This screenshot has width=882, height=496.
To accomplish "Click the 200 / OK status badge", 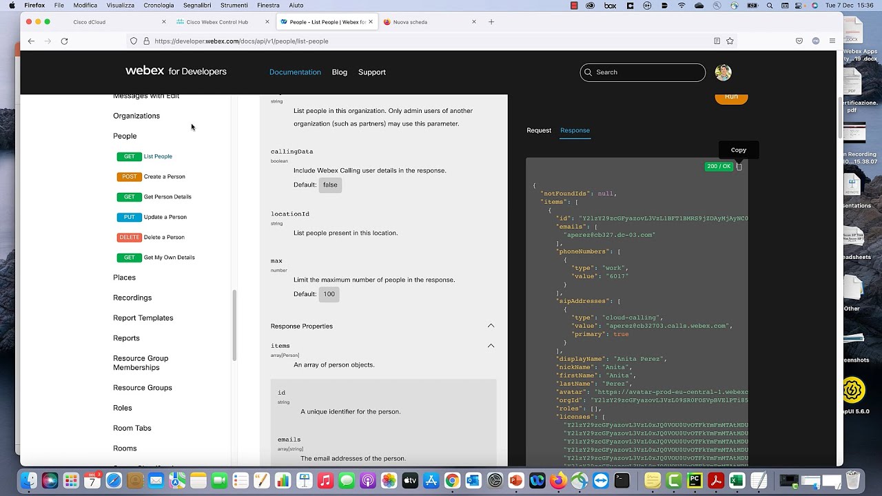I will click(719, 166).
